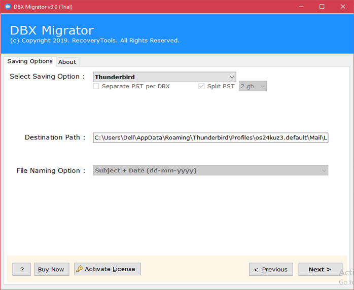Click the key icon on Activate License
This screenshot has height=290, width=354.
(x=80, y=269)
